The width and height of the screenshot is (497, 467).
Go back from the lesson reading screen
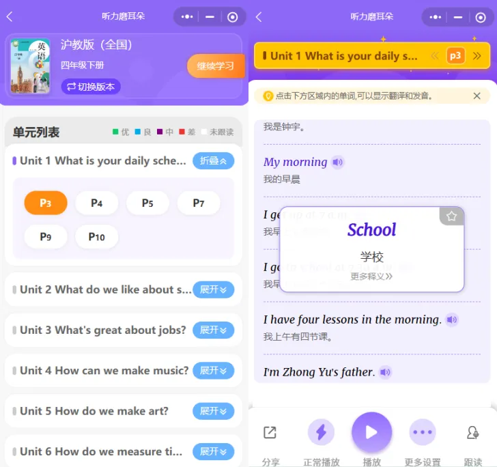tap(259, 16)
